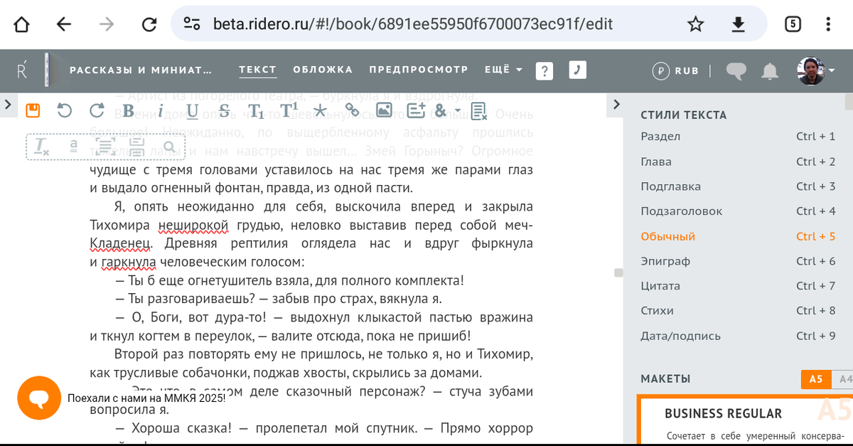Click the phone call icon
Screen dimensions: 853x446
tap(577, 70)
